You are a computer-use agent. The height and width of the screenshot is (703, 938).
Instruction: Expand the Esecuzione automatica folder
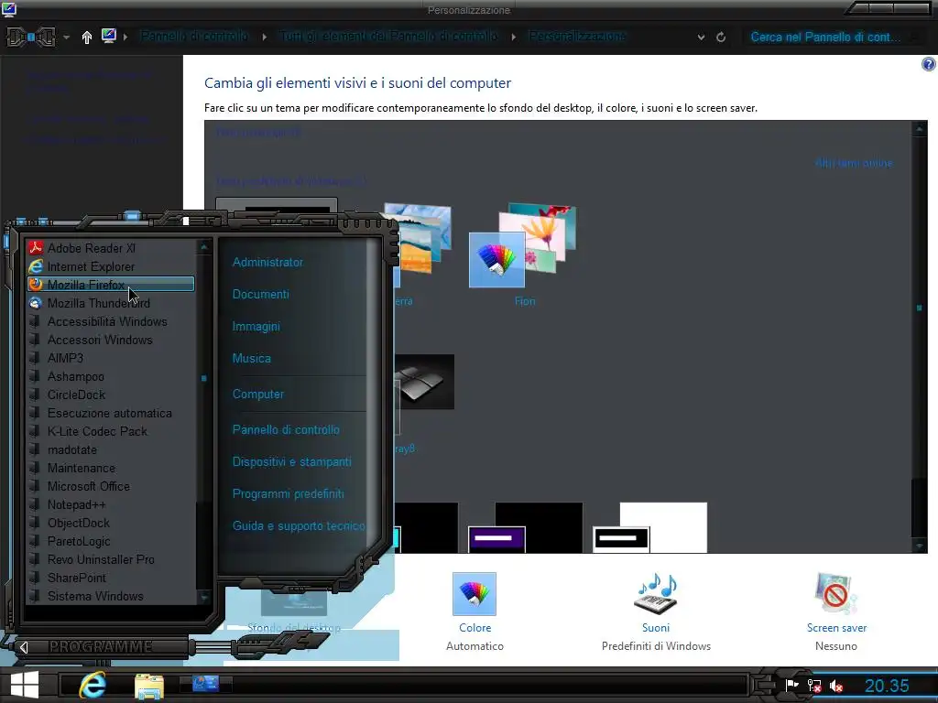pyautogui.click(x=111, y=413)
